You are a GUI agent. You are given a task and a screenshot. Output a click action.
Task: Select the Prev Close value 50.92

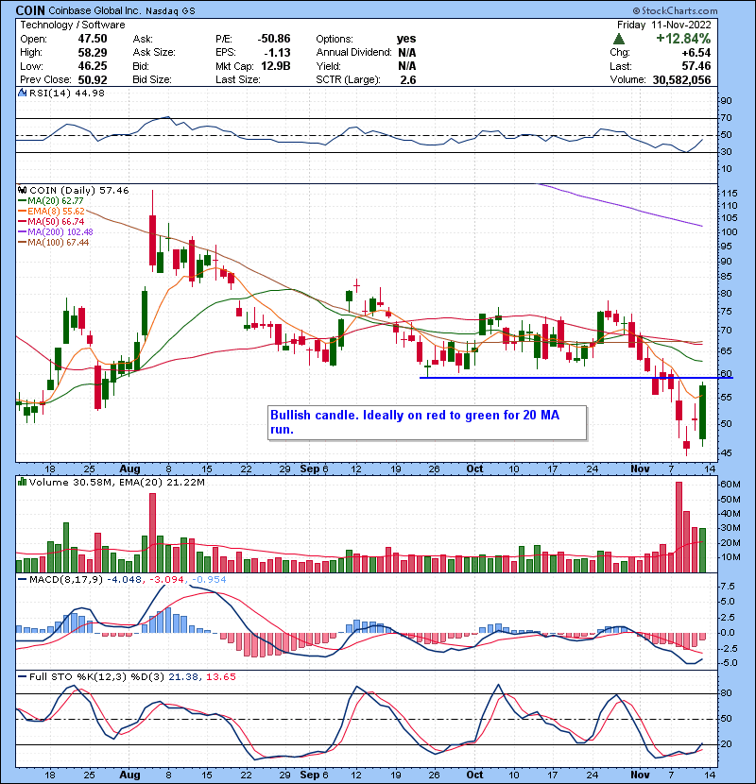pos(93,79)
